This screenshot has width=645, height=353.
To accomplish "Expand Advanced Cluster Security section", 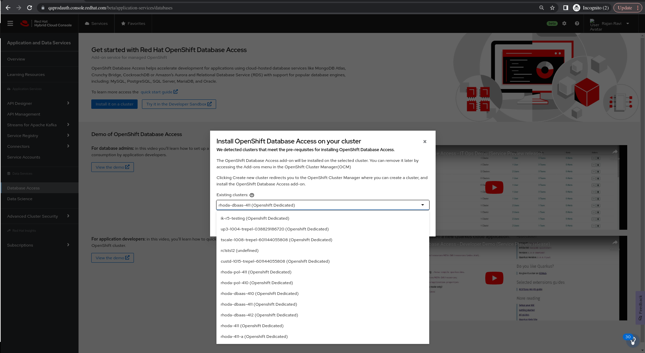I will coord(40,216).
